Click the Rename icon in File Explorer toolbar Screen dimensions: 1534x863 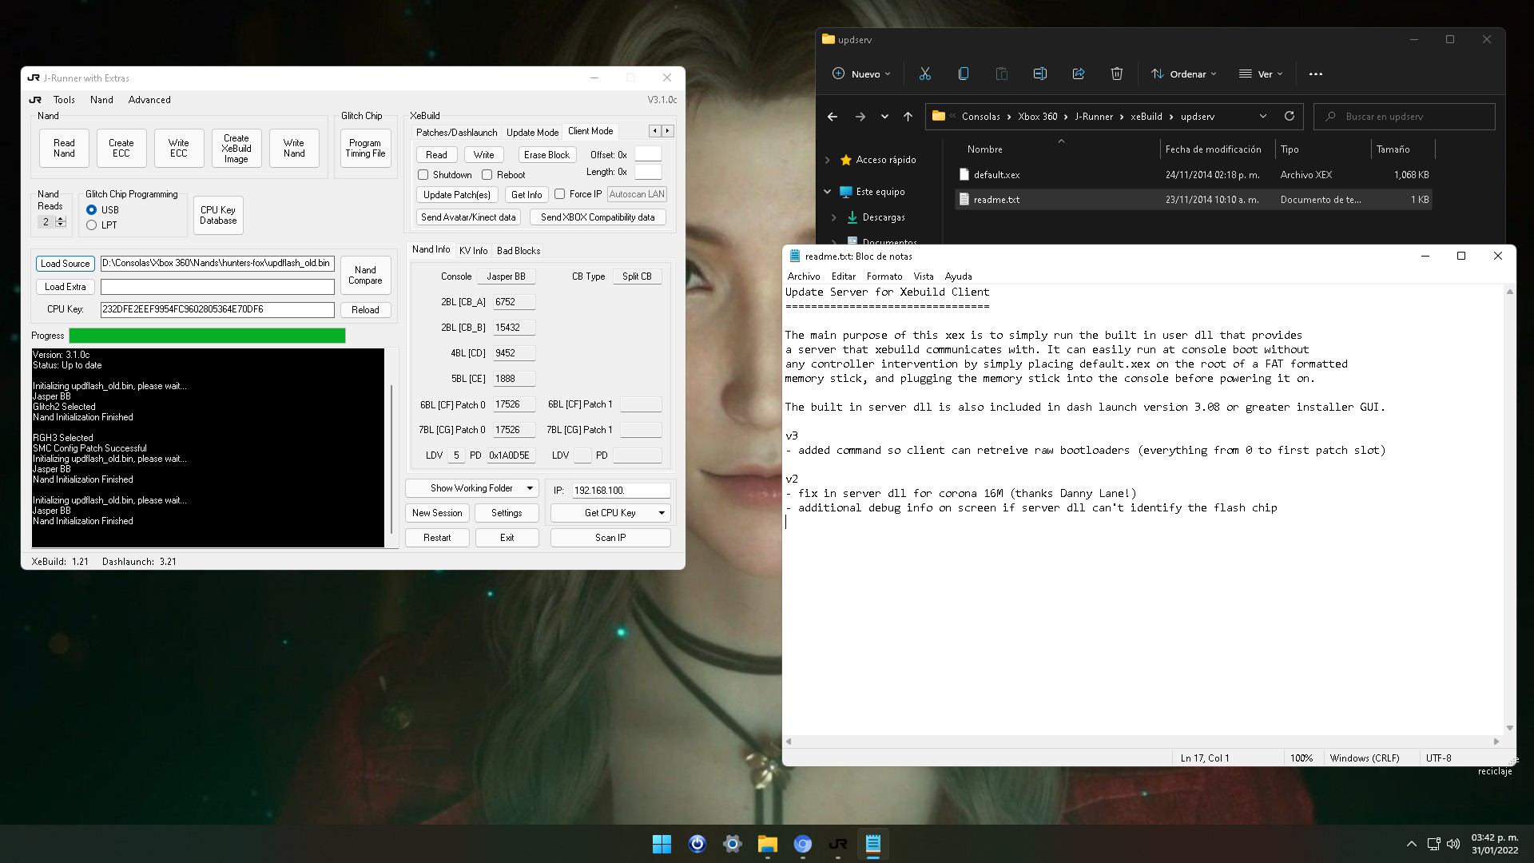pos(1039,74)
